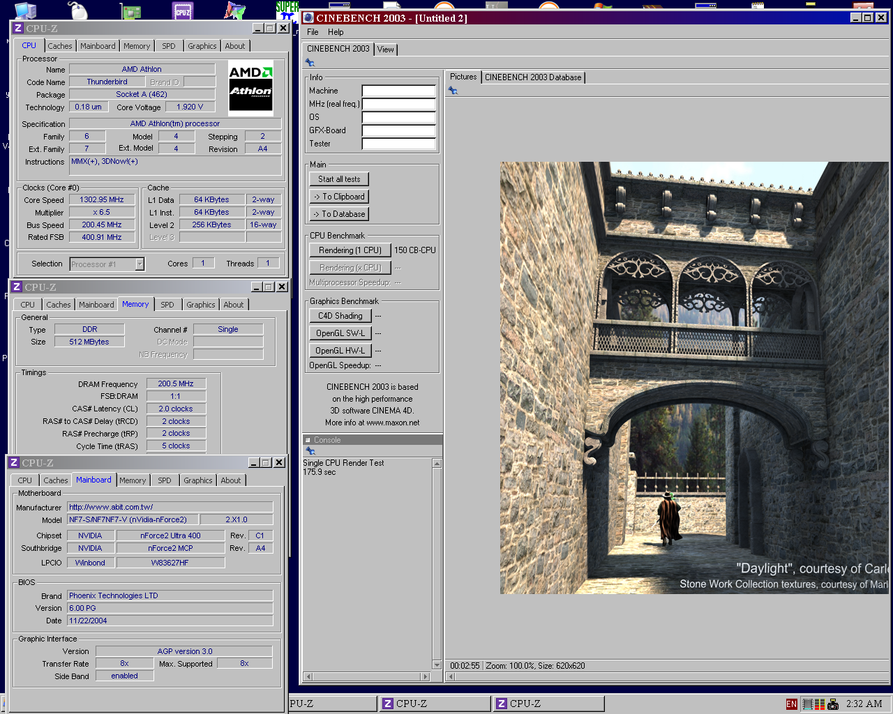Viewport: 893px width, 714px height.
Task: Click the console scroll down arrow
Action: click(x=437, y=664)
